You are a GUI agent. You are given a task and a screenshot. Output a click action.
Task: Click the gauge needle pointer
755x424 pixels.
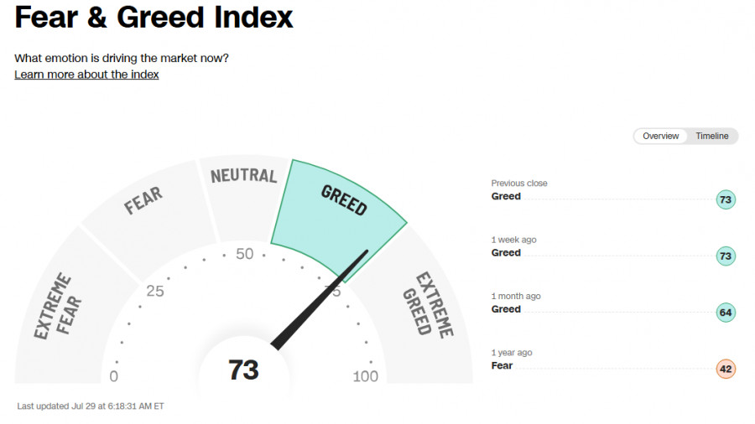320,298
